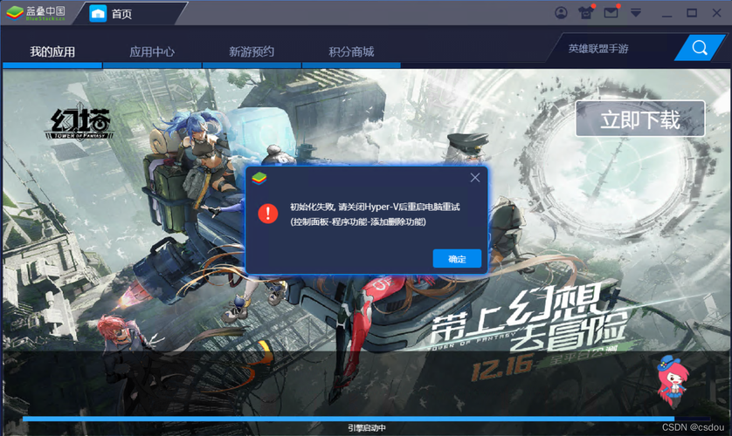
Task: Switch to the 新游预约 tab
Action: pyautogui.click(x=252, y=51)
